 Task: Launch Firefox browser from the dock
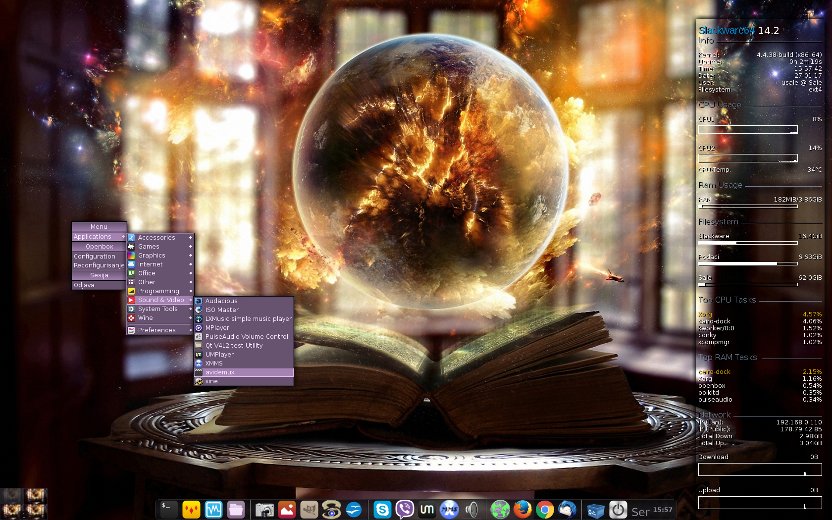point(522,510)
